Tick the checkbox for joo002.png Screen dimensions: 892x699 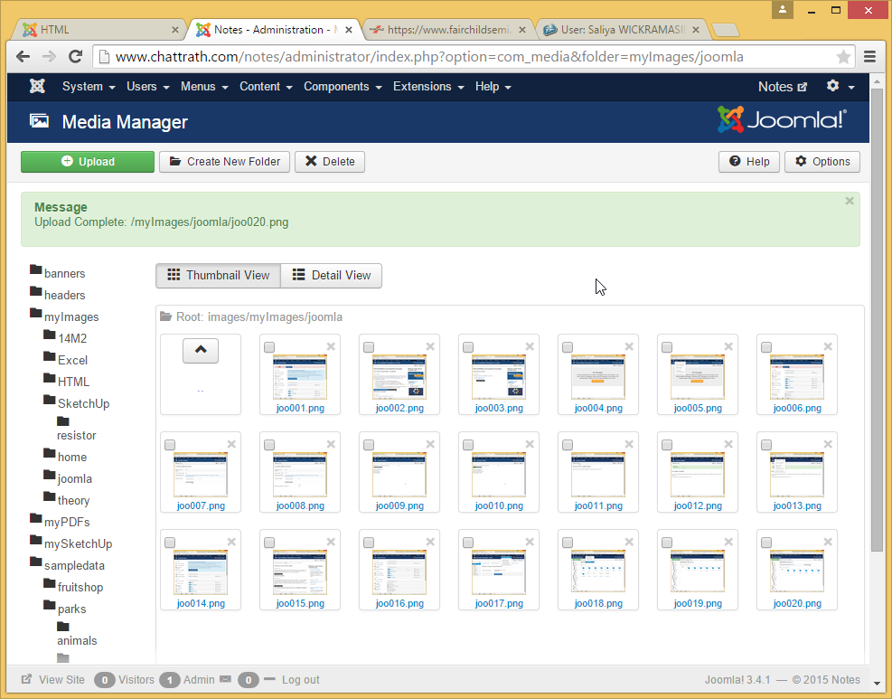369,347
